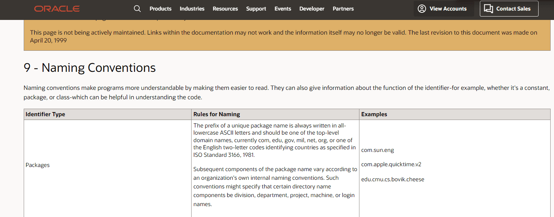The width and height of the screenshot is (554, 217).
Task: Select Resources in the navigation bar
Action: coord(225,9)
